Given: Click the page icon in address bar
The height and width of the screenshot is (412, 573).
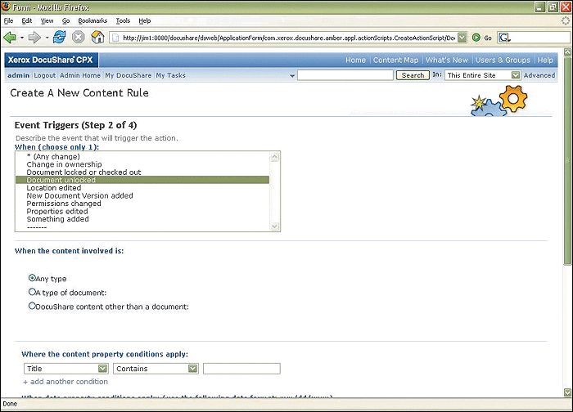Looking at the screenshot, I should coord(115,38).
